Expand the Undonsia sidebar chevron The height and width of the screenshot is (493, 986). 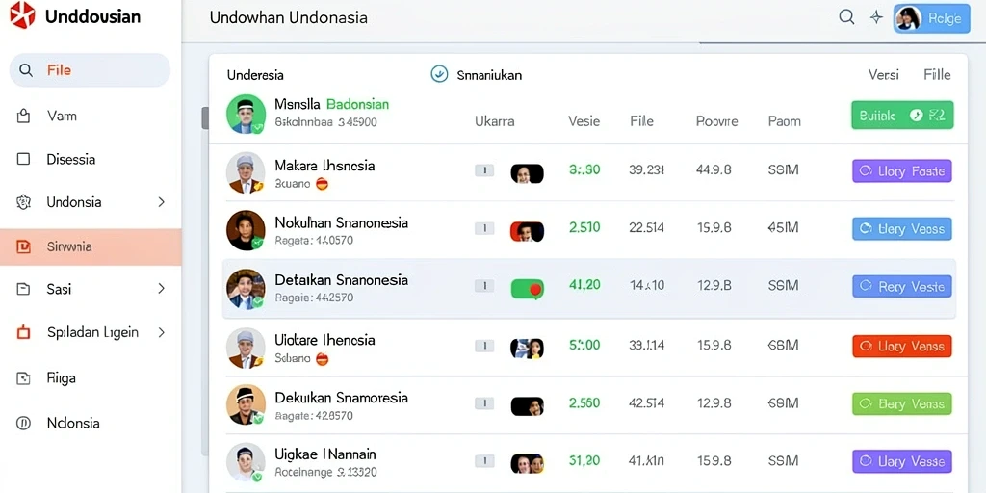click(161, 202)
